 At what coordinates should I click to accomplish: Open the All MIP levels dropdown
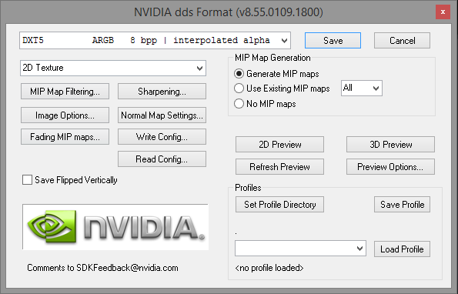point(362,88)
